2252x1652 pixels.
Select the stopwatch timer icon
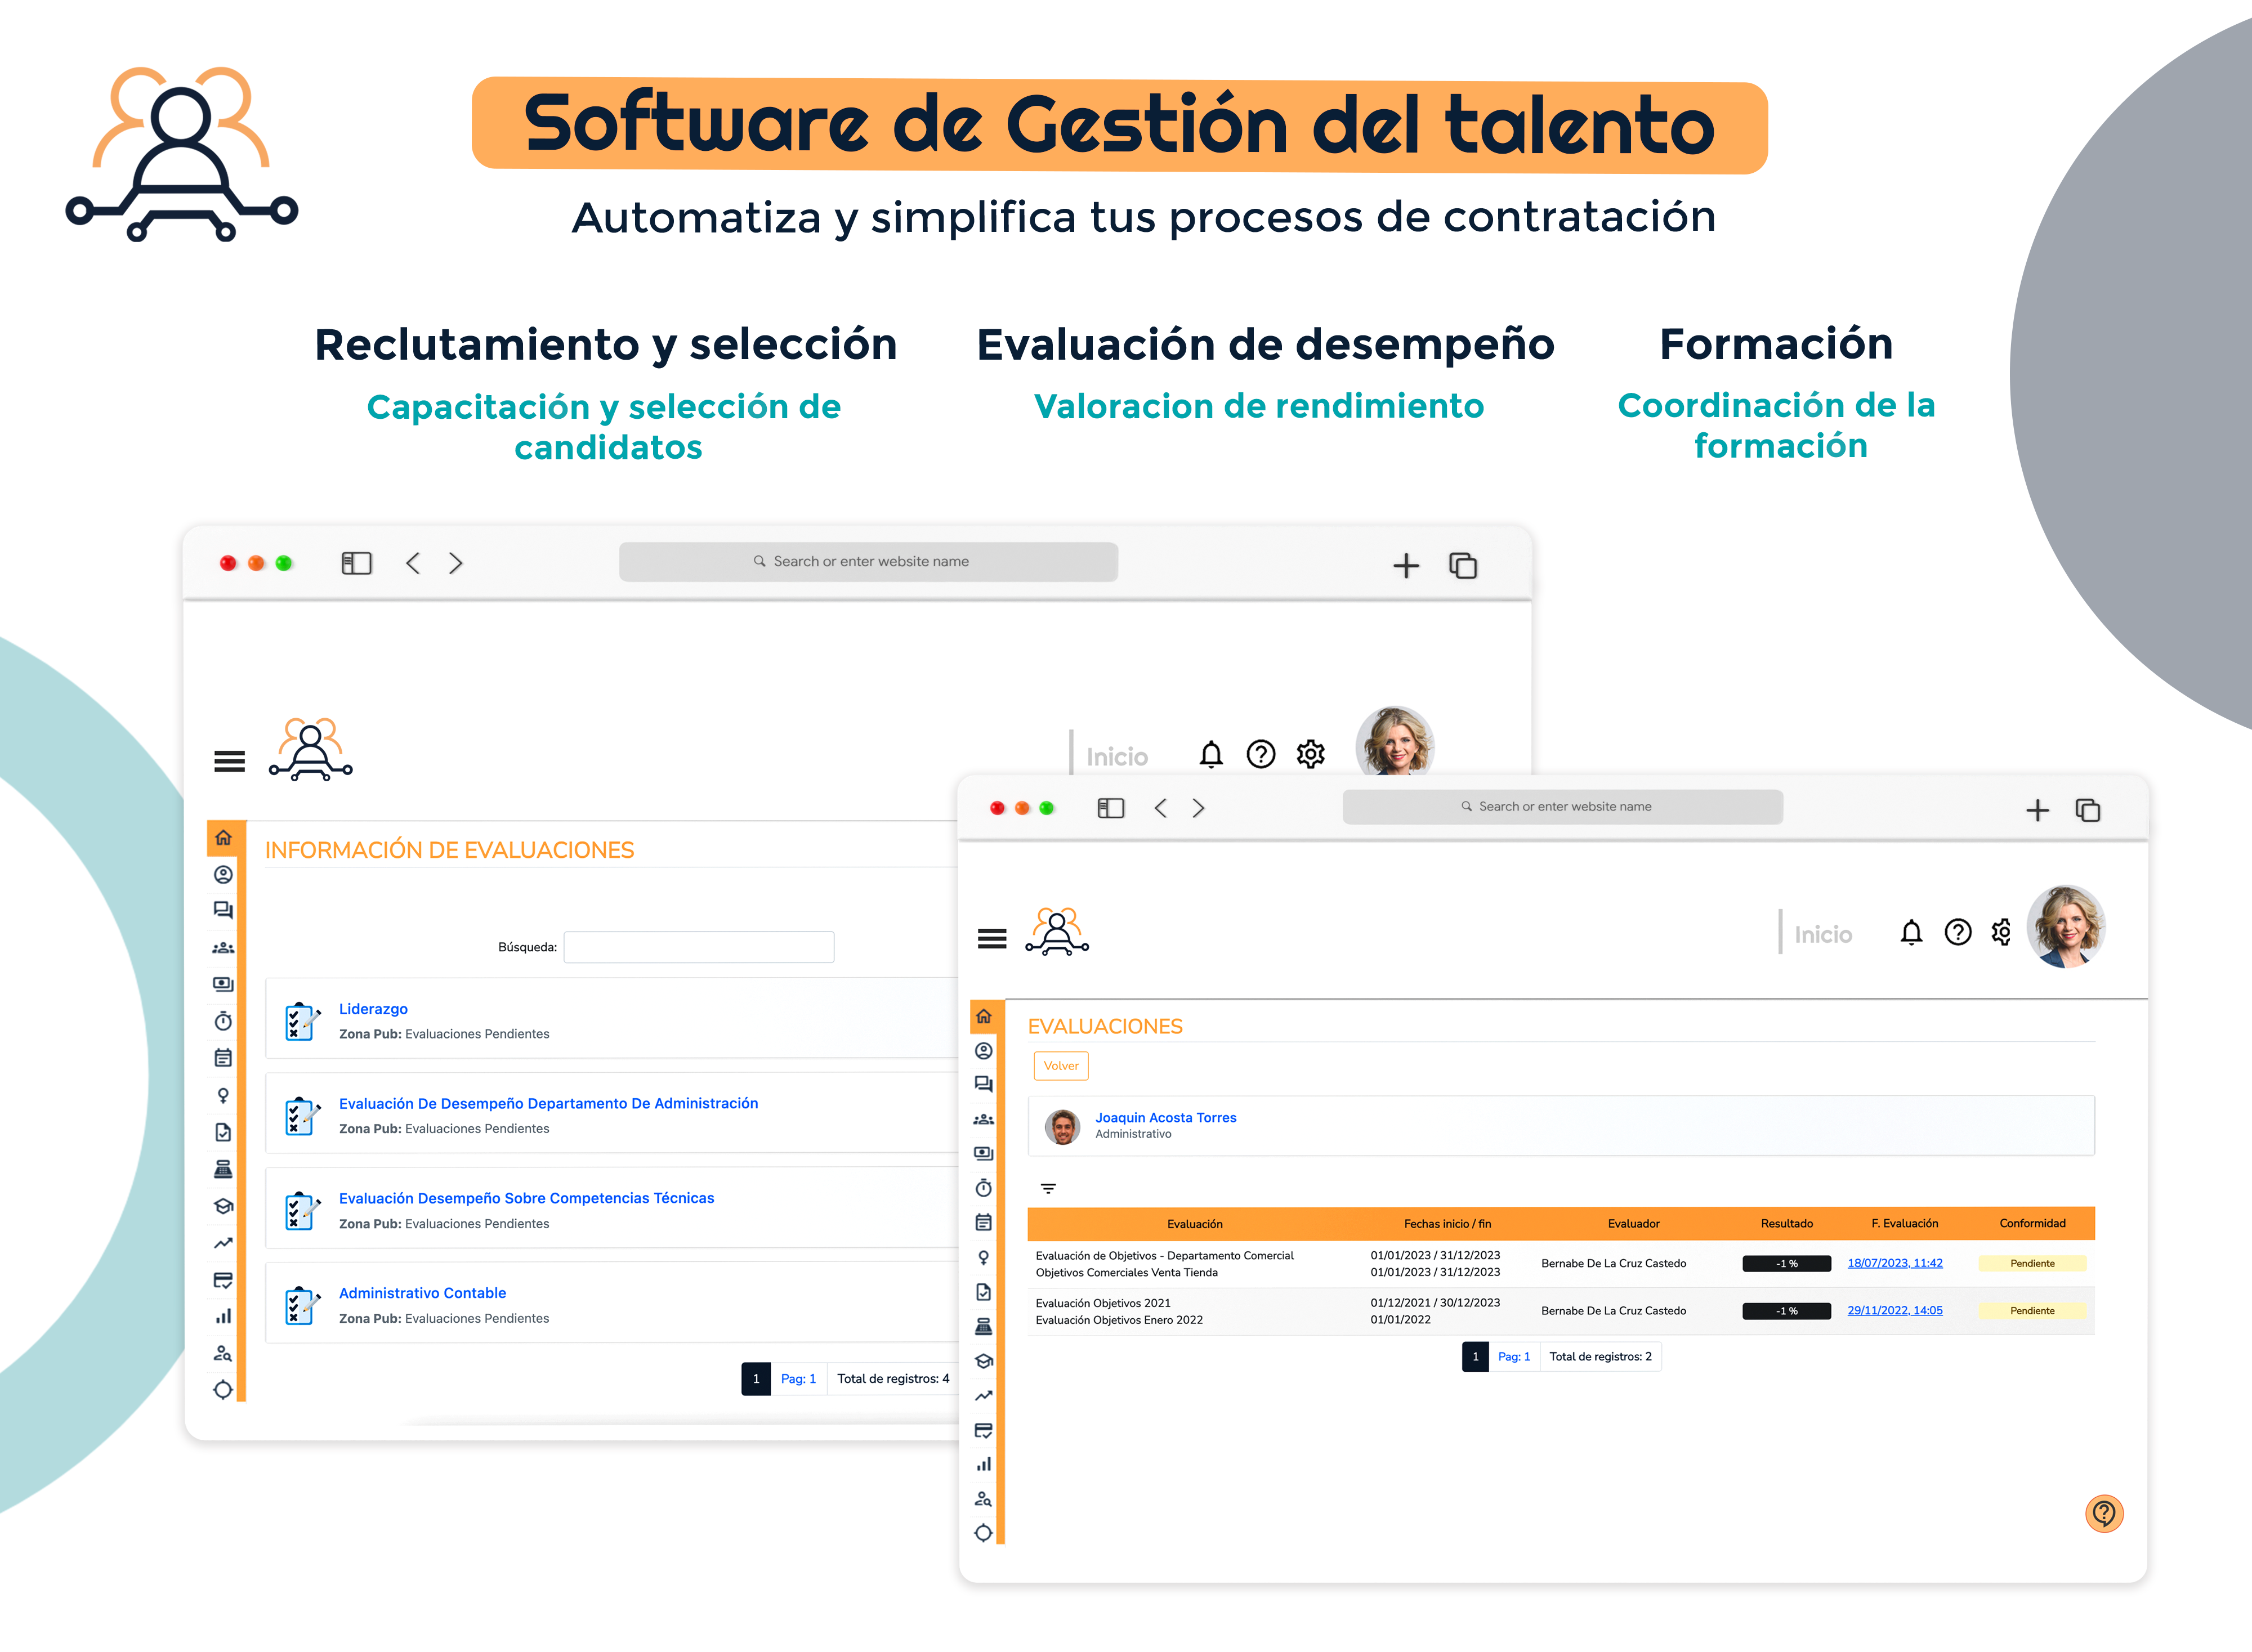click(x=984, y=1188)
